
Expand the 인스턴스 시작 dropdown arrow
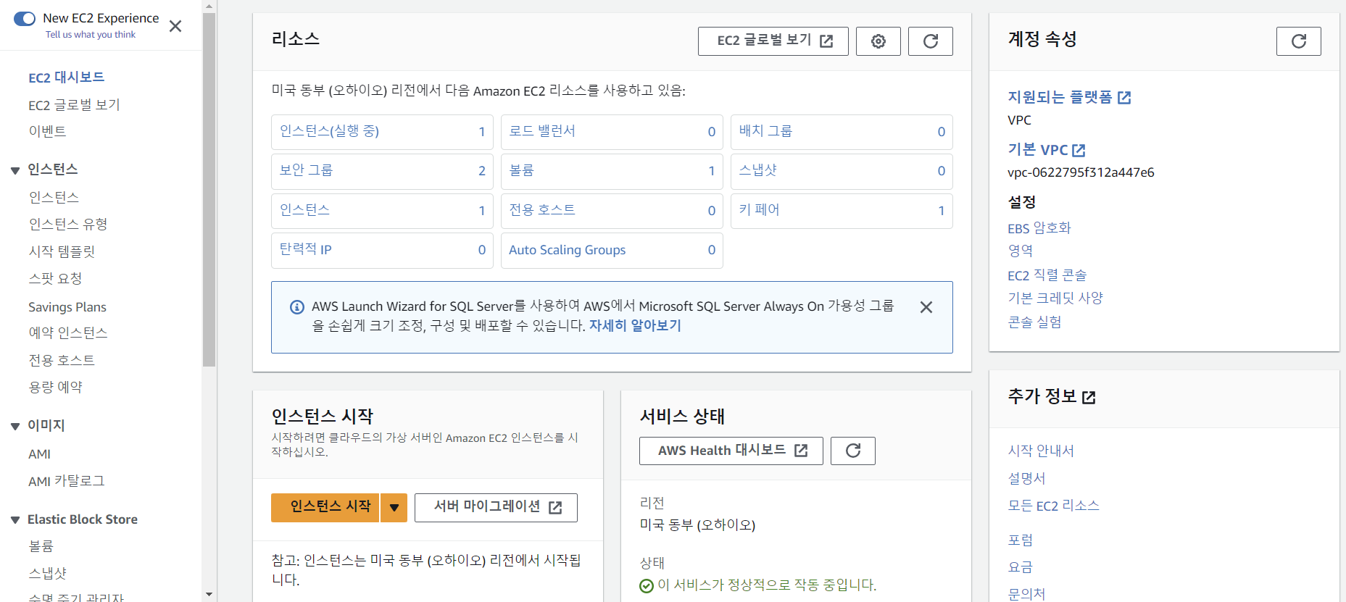click(x=394, y=508)
